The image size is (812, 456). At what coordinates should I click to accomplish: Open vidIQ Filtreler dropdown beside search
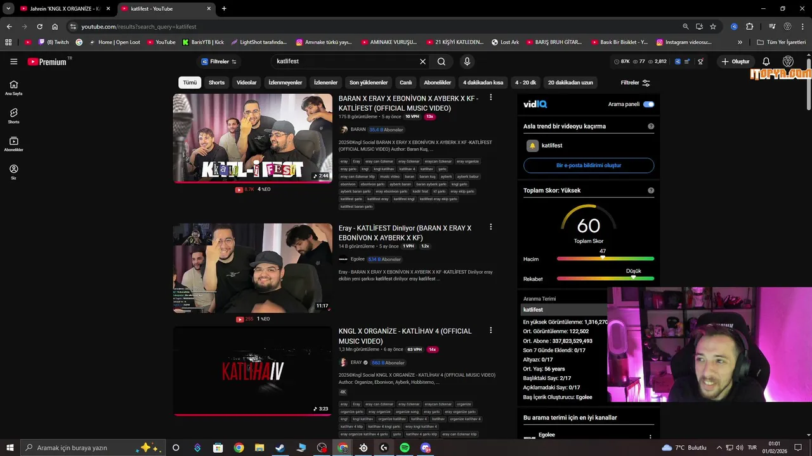pyautogui.click(x=219, y=61)
